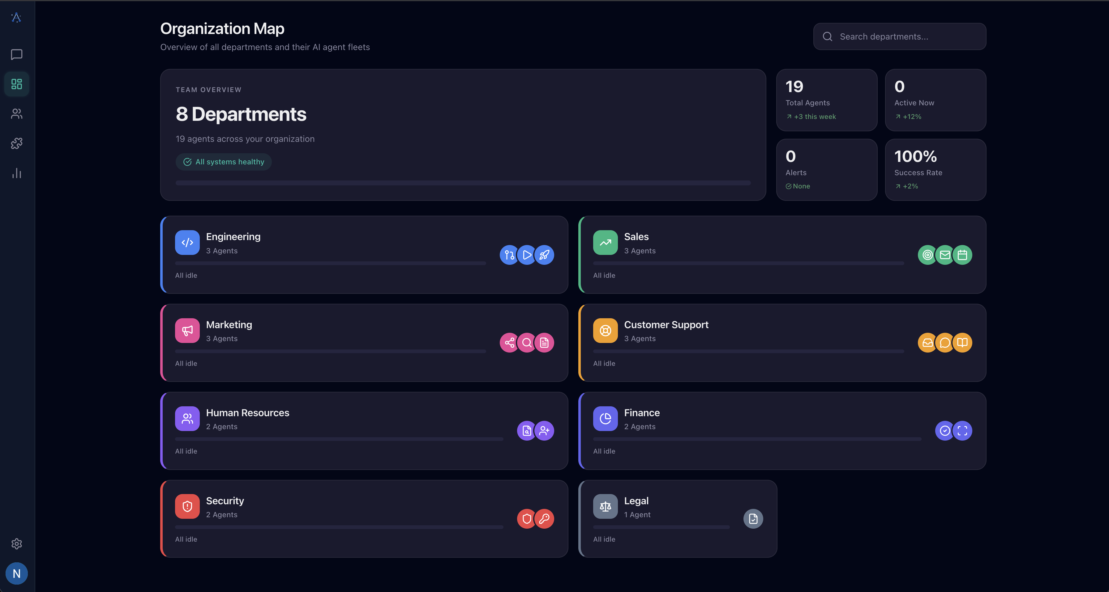1109x592 pixels.
Task: Click the open-book agent icon in Customer Support
Action: [963, 343]
